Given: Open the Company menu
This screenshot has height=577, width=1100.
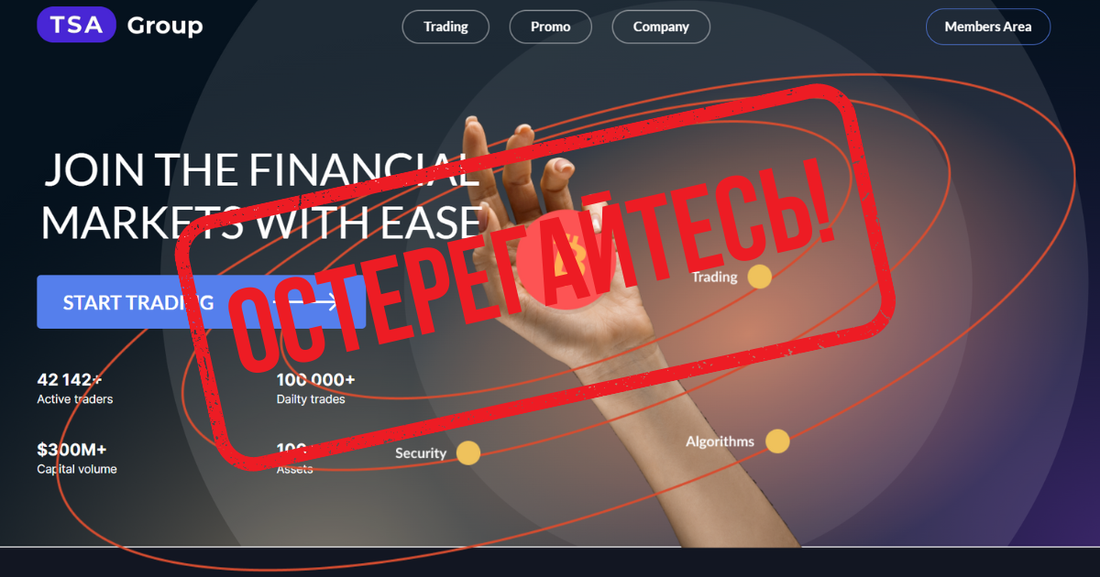Looking at the screenshot, I should tap(661, 27).
